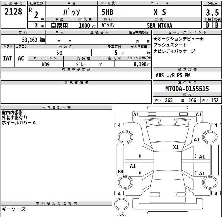Select A1 mark at front-left bumper corner
The width and height of the screenshot is (222, 217).
pos(136,115)
